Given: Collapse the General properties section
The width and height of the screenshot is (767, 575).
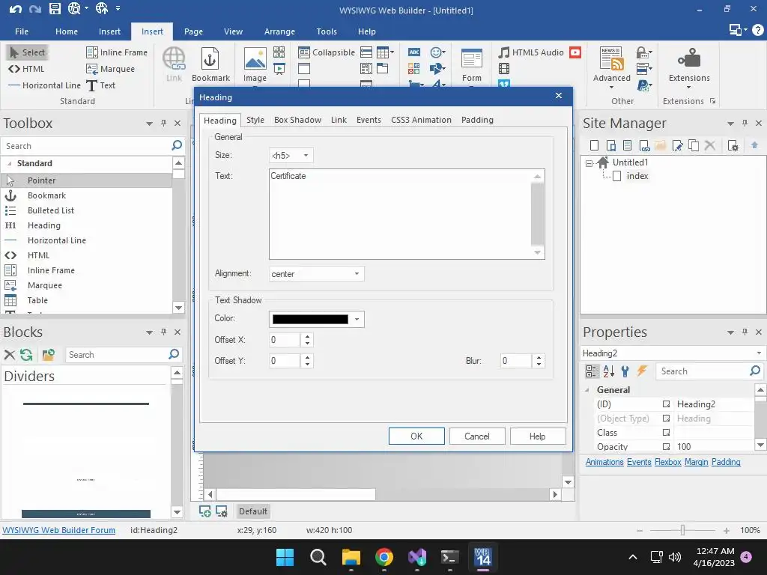Looking at the screenshot, I should tap(587, 389).
